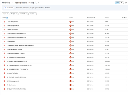Viewport: 129px width, 95px height.
Task: Select file 16. Risk Management.ts
Action: (13, 81)
